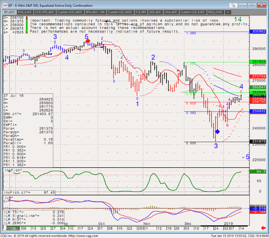The height and width of the screenshot is (238, 269).
Task: Click the ILM^ study label
Action: 8,198
